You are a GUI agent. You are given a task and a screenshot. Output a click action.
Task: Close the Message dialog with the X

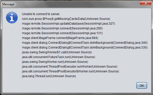145,3
